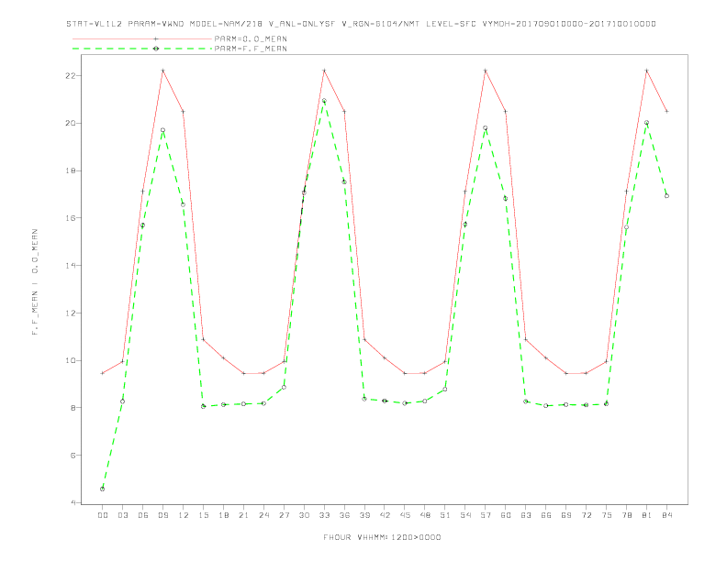The image size is (727, 561).
Task: Click the x-axis forecast hour label 36
Action: click(x=344, y=515)
